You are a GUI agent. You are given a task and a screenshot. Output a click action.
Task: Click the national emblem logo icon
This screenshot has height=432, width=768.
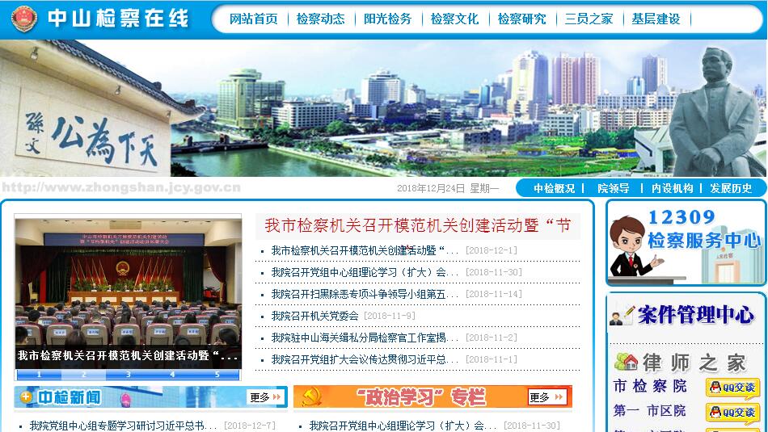(x=23, y=19)
